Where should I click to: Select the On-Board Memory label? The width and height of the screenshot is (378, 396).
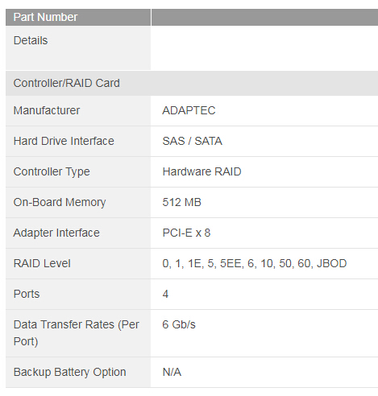(60, 202)
